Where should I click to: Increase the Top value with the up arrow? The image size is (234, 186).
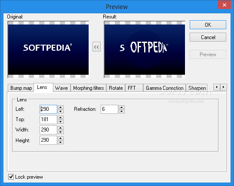(61, 117)
